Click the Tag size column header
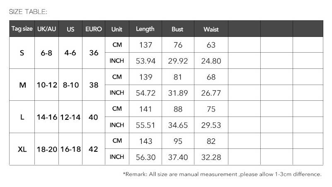This screenshot has width=332, height=187. click(22, 29)
